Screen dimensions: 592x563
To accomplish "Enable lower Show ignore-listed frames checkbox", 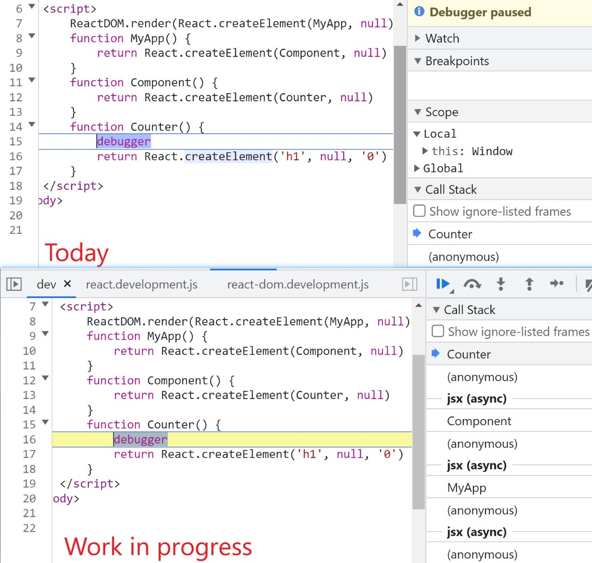I will click(438, 331).
